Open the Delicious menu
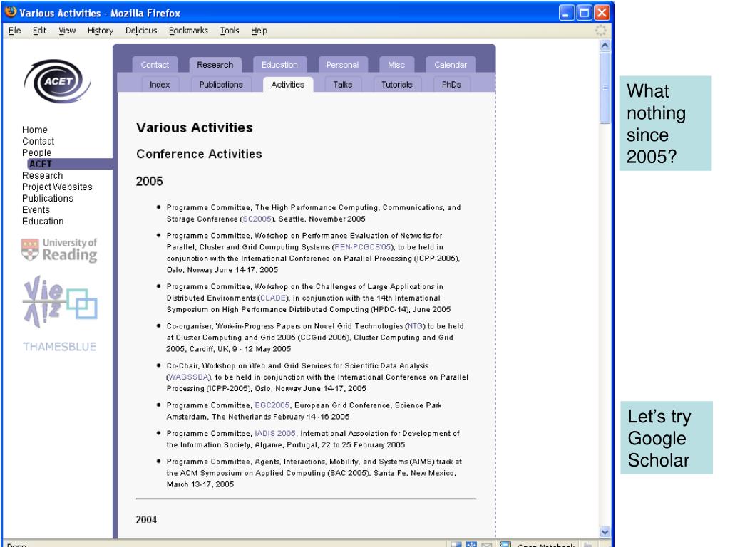Image resolution: width=730 pixels, height=547 pixels. pos(141,31)
